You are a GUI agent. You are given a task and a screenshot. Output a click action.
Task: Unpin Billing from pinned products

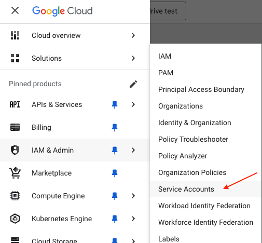tap(115, 128)
